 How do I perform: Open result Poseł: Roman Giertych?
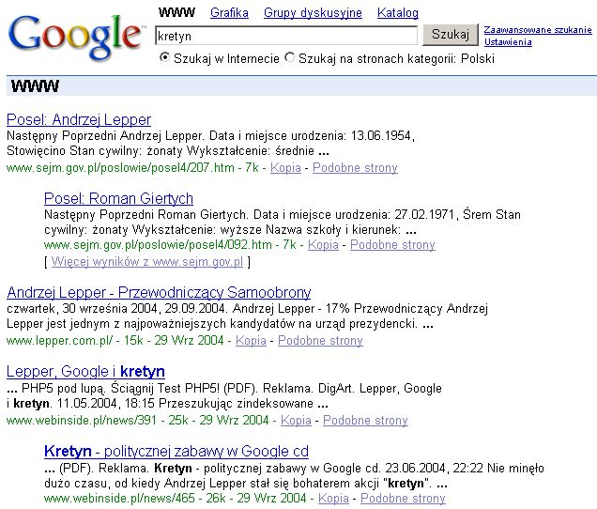pyautogui.click(x=118, y=198)
